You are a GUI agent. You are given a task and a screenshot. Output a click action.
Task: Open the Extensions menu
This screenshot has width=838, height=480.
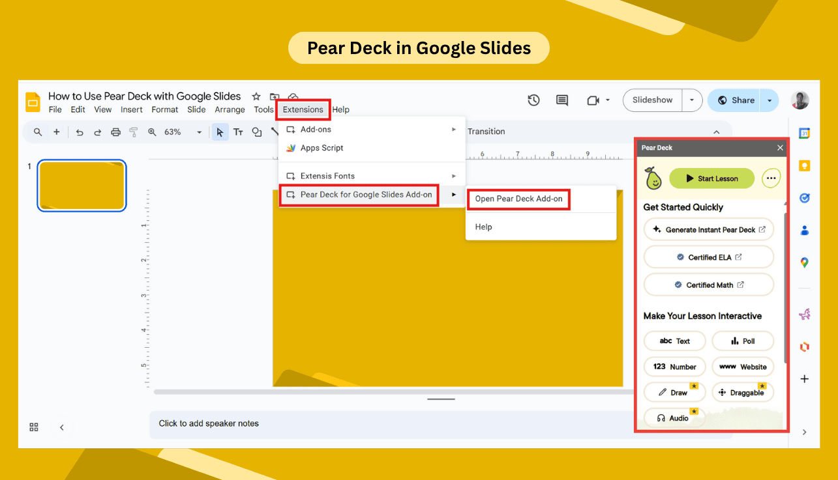[303, 109]
